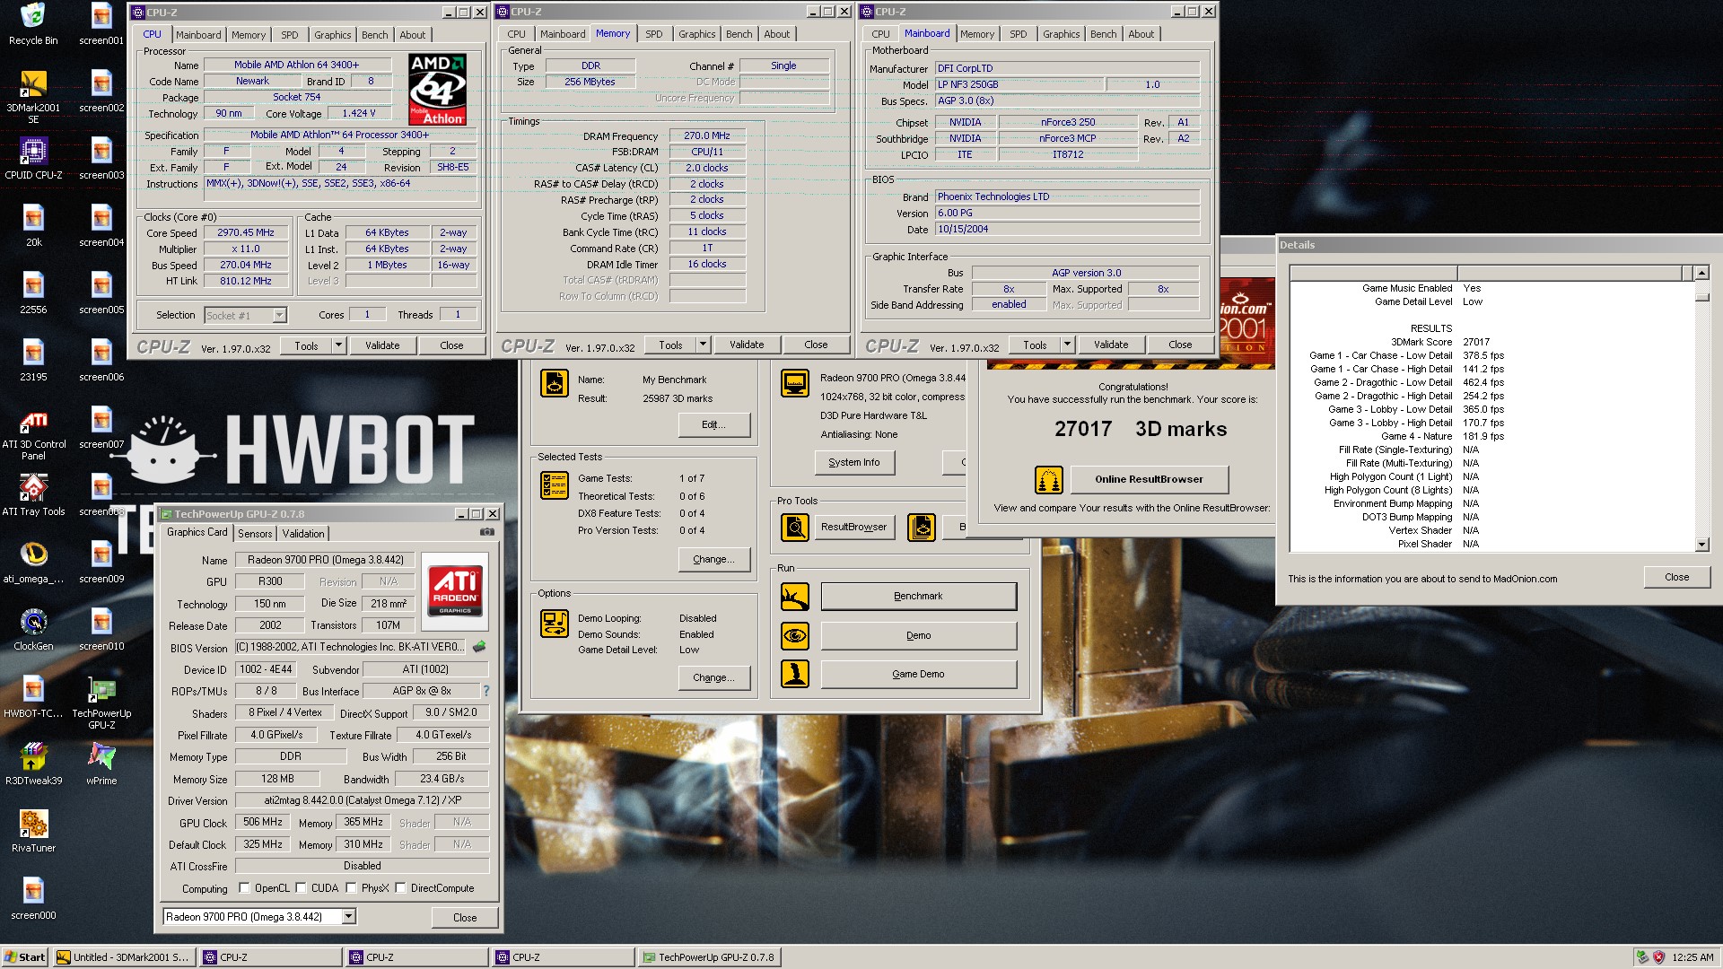The height and width of the screenshot is (969, 1723).
Task: Click '3DMark Score 27017' row in Details
Action: [x=1440, y=343]
